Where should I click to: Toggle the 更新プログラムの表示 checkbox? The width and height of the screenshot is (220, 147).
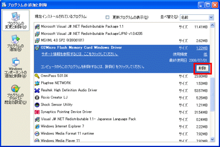click(107, 17)
